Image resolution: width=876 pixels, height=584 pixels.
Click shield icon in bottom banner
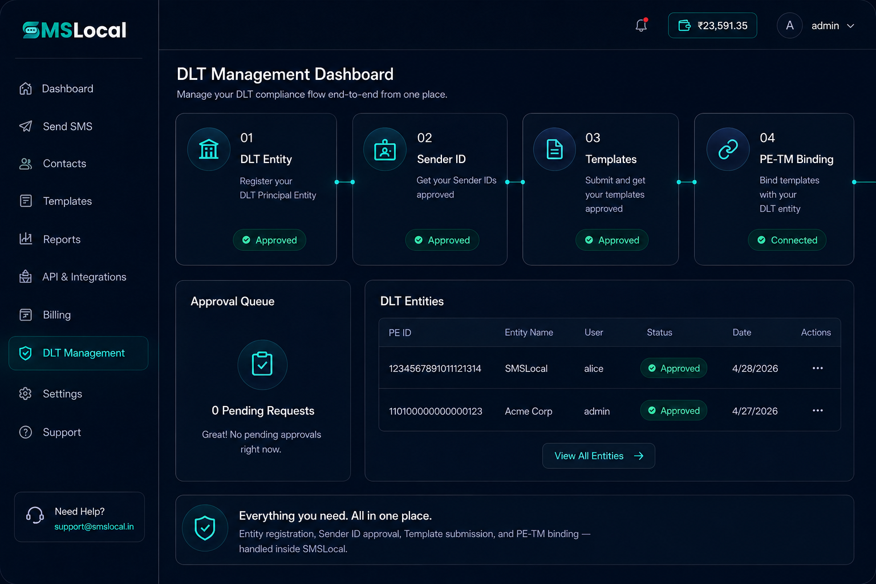(x=205, y=528)
